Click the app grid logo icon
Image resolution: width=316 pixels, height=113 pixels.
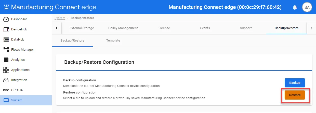(x=7, y=7)
